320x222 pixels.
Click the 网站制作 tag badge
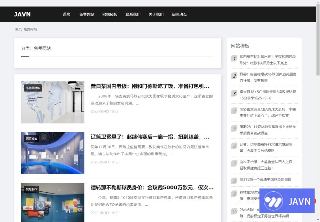coord(31,189)
